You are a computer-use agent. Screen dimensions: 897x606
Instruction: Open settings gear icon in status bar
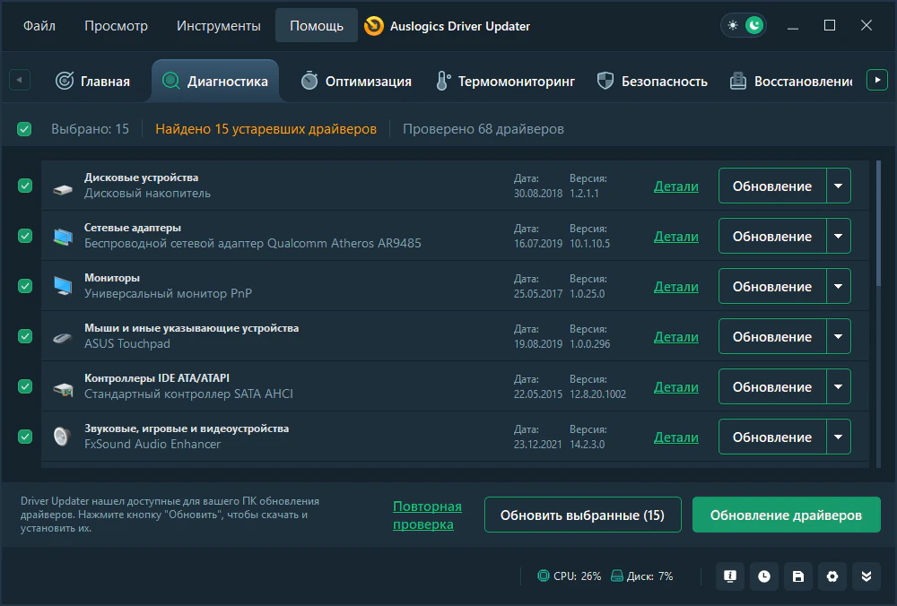[x=832, y=576]
